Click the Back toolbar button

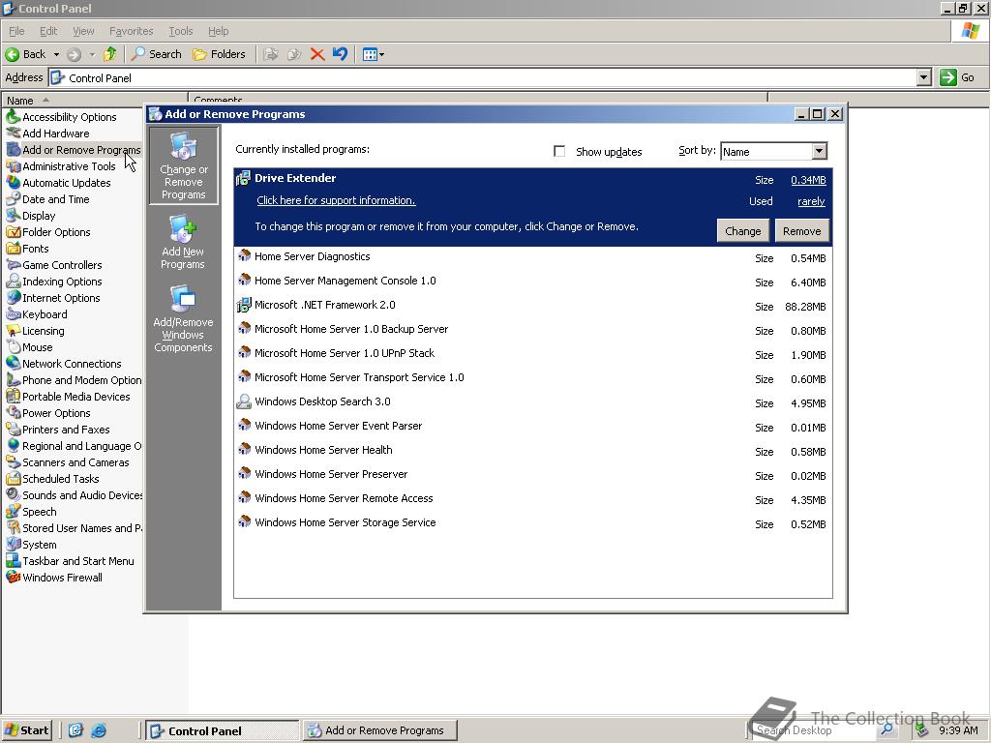pyautogui.click(x=25, y=54)
